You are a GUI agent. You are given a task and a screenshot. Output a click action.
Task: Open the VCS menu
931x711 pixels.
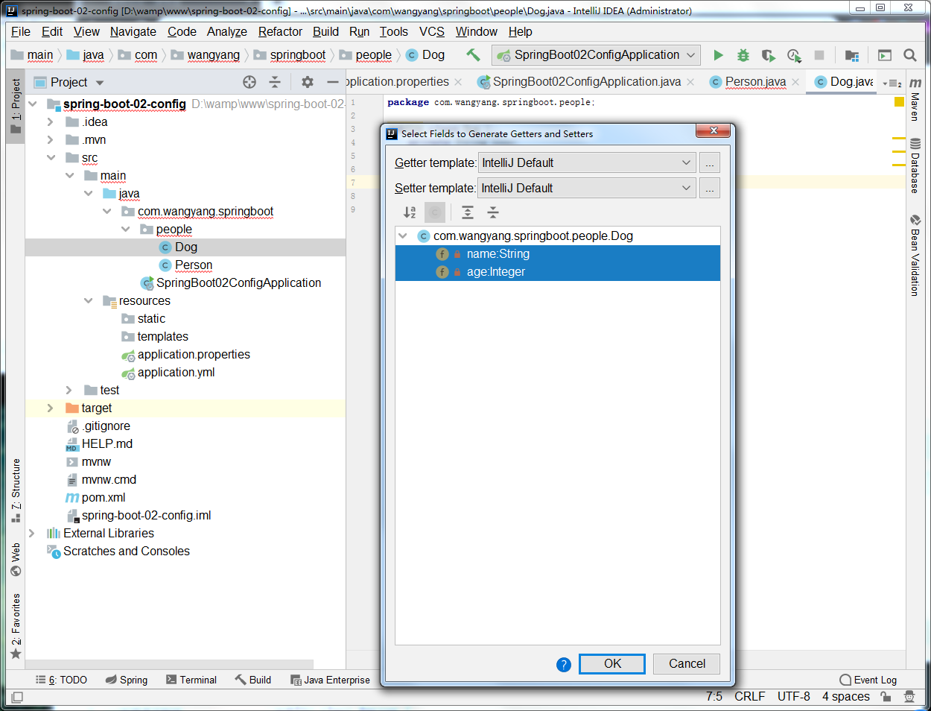coord(432,31)
